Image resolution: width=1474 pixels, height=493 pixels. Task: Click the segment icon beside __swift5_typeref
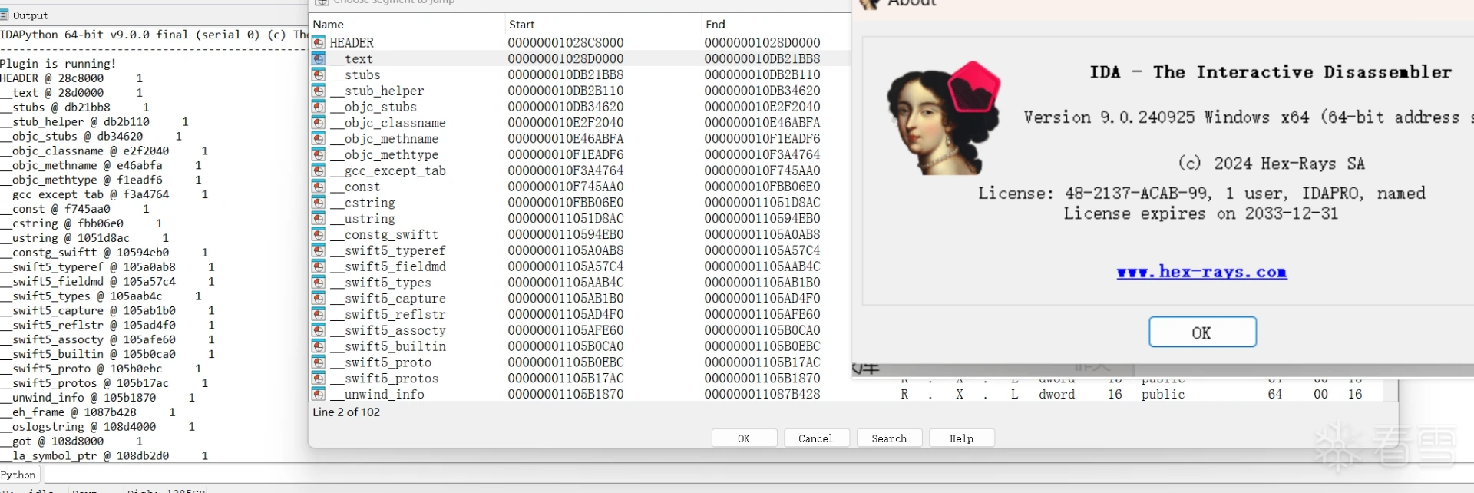pos(318,250)
